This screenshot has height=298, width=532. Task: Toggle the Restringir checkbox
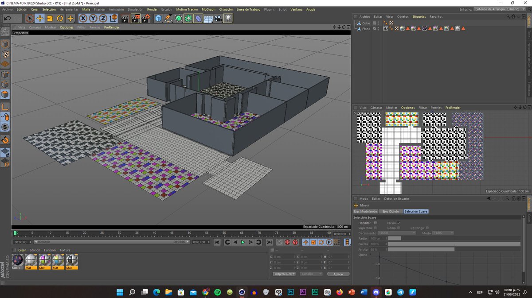(427, 228)
